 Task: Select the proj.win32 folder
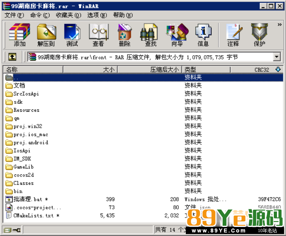coord(24,126)
